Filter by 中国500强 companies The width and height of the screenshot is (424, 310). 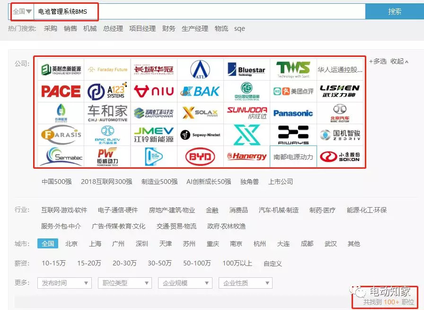coord(56,182)
